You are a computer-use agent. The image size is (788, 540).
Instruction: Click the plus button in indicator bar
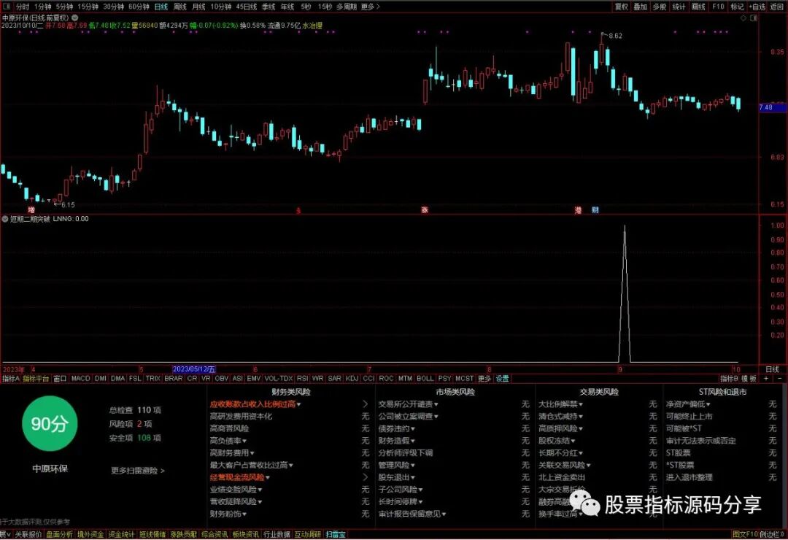click(766, 378)
